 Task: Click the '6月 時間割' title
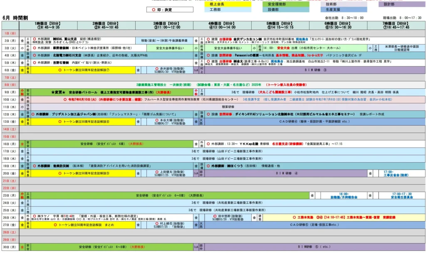click(15, 17)
